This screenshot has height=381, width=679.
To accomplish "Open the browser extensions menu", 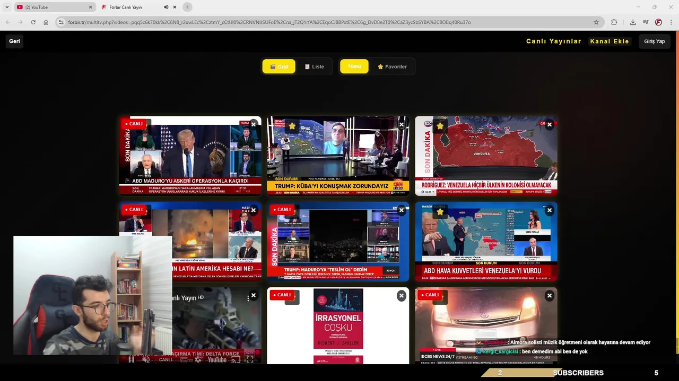I will click(x=614, y=22).
